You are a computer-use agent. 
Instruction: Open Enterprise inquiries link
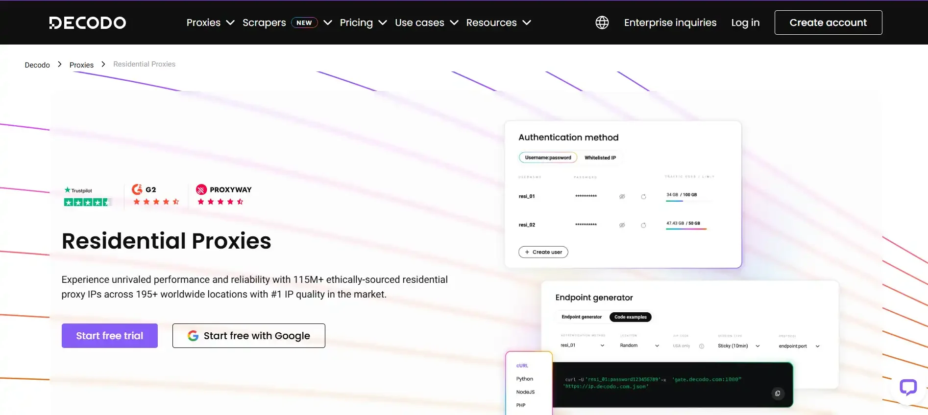click(x=670, y=23)
